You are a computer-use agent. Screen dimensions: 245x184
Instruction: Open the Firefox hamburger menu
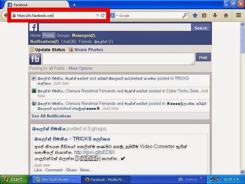pyautogui.click(x=239, y=15)
